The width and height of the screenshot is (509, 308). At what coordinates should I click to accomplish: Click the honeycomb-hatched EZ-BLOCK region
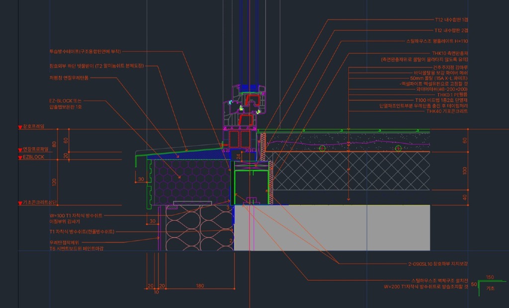pos(191,181)
